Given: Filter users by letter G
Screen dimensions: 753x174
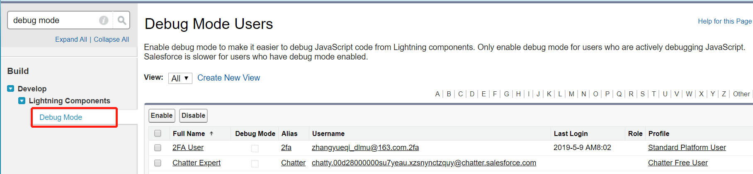Looking at the screenshot, I should coord(506,94).
